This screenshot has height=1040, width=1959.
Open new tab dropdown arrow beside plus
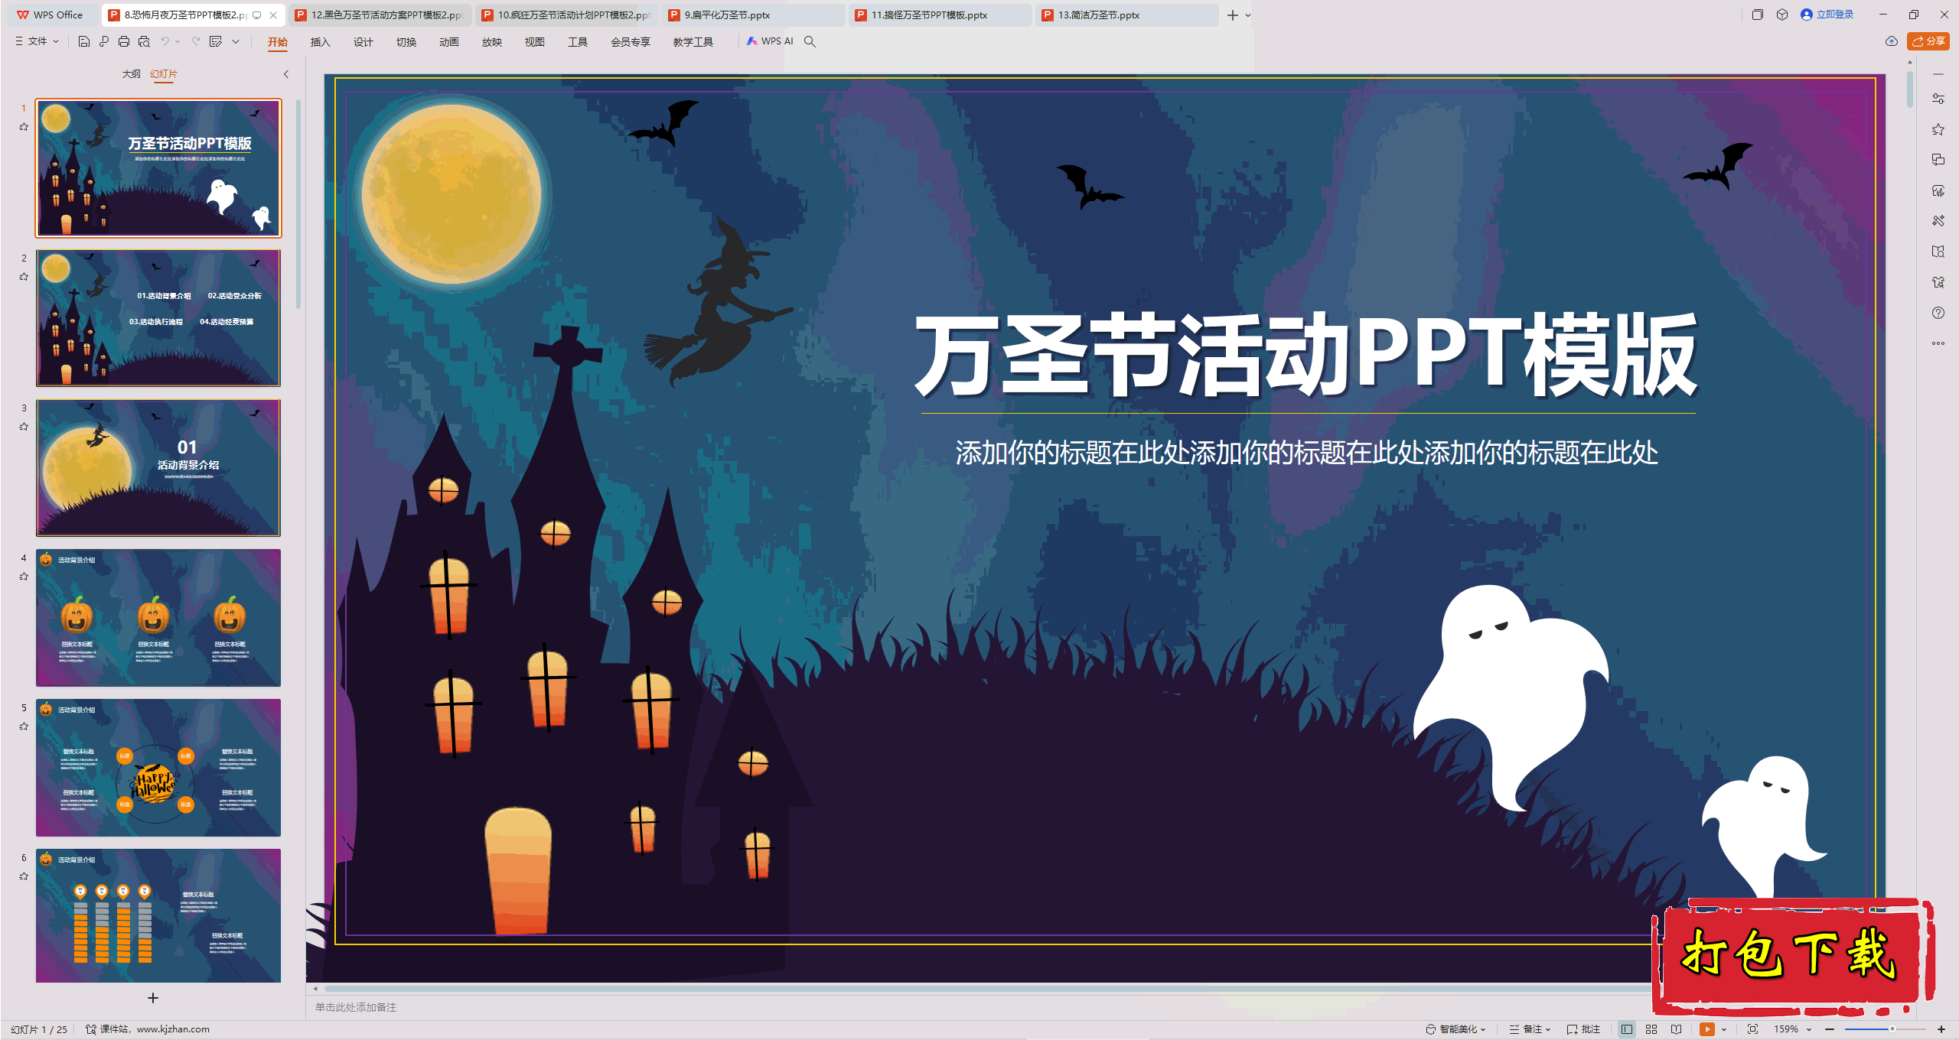click(x=1249, y=15)
